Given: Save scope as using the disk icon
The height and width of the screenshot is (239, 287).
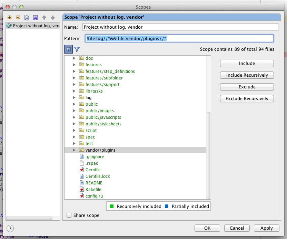Looking at the screenshot, I should point(36,18).
